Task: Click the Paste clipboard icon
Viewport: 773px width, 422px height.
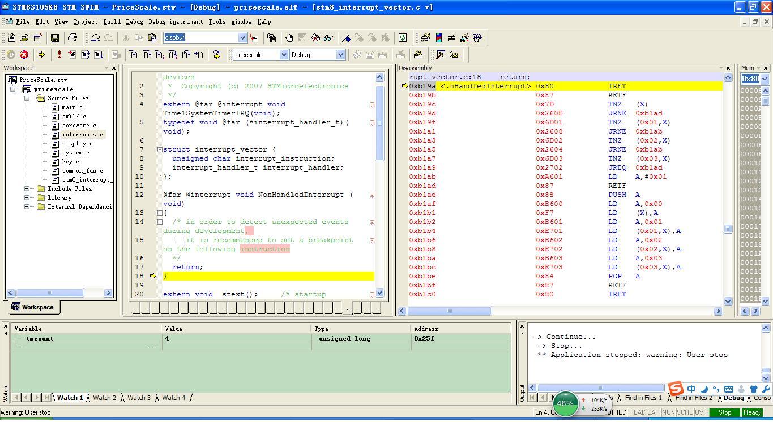Action: pyautogui.click(x=152, y=38)
